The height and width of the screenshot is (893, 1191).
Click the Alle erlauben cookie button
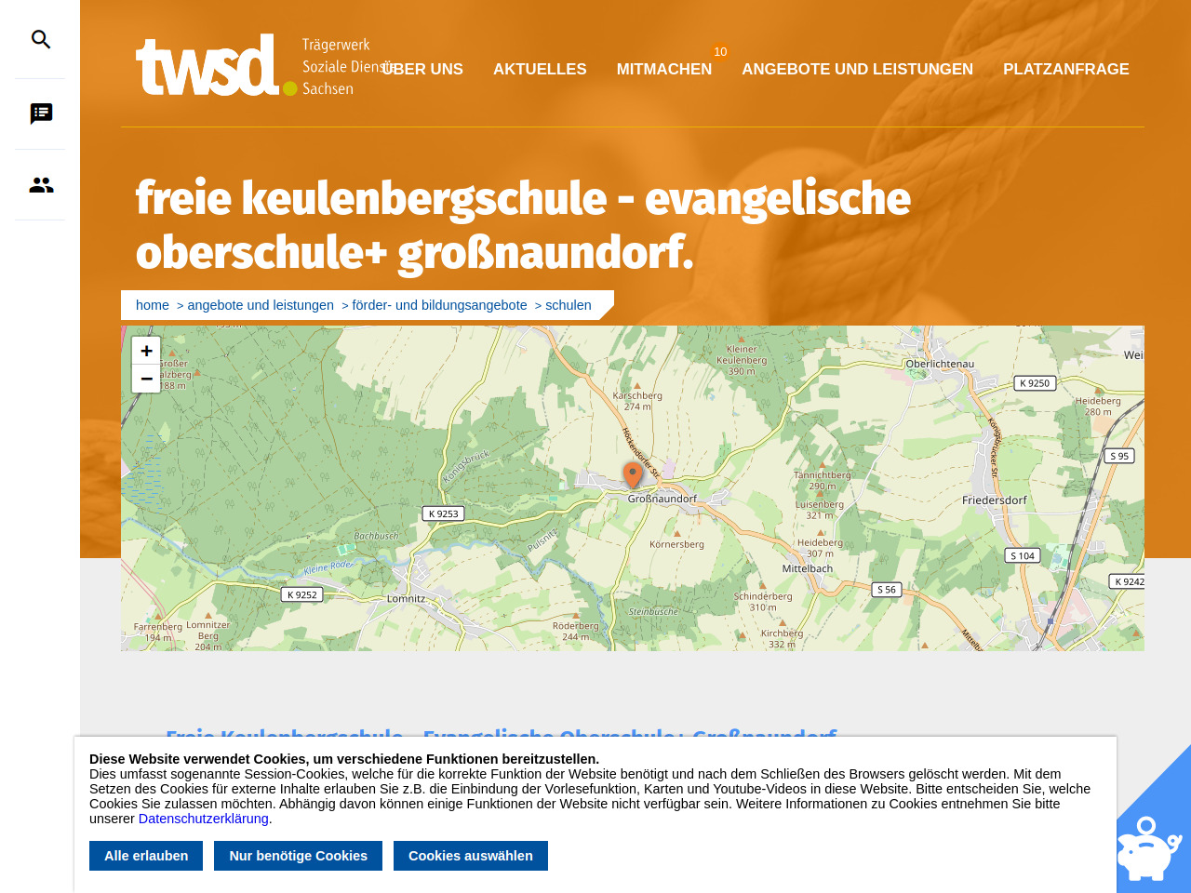click(146, 856)
